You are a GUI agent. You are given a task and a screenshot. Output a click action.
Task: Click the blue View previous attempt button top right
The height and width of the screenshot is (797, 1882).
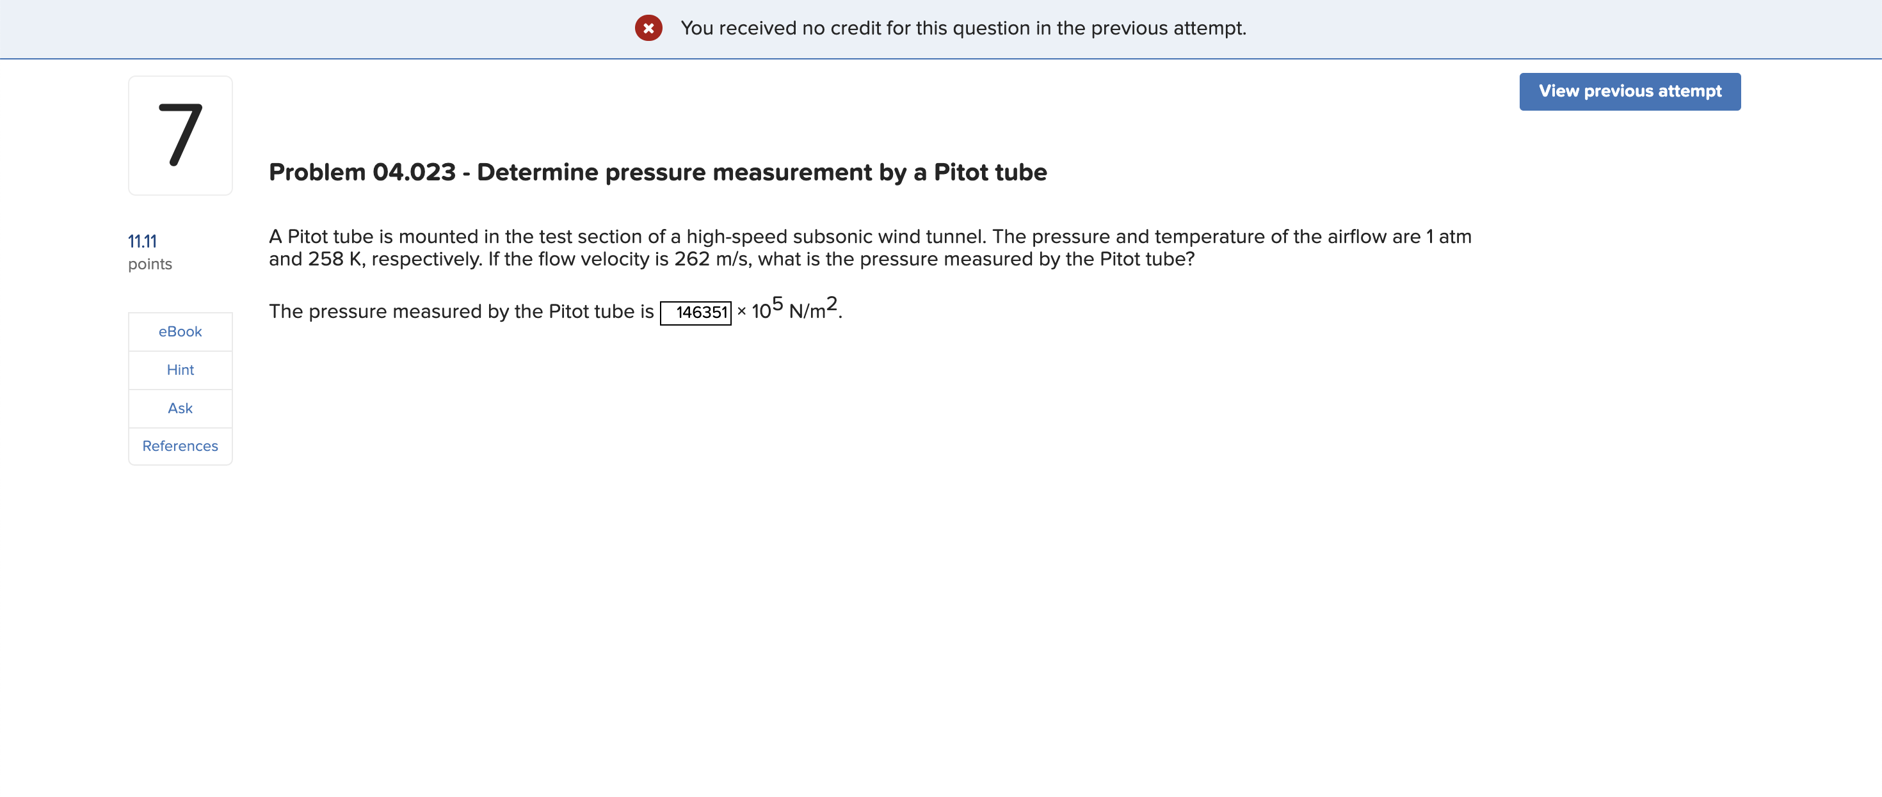coord(1629,91)
